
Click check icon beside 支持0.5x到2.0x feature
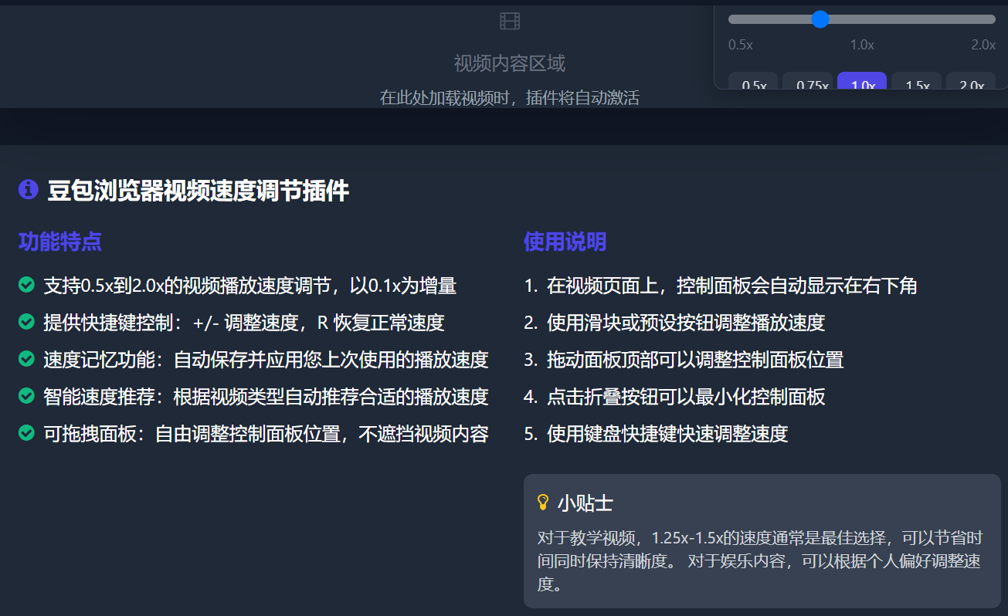(26, 285)
